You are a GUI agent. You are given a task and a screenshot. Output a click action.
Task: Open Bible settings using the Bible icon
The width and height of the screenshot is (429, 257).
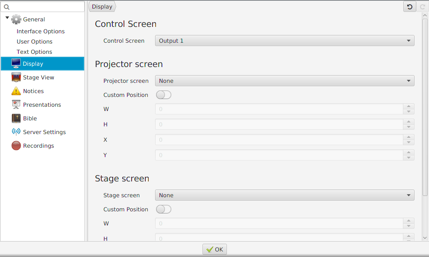coord(16,118)
